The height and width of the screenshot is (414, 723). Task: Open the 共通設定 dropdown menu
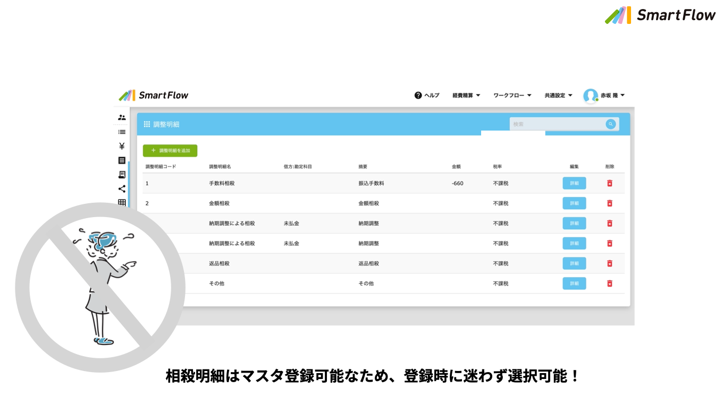pyautogui.click(x=558, y=96)
